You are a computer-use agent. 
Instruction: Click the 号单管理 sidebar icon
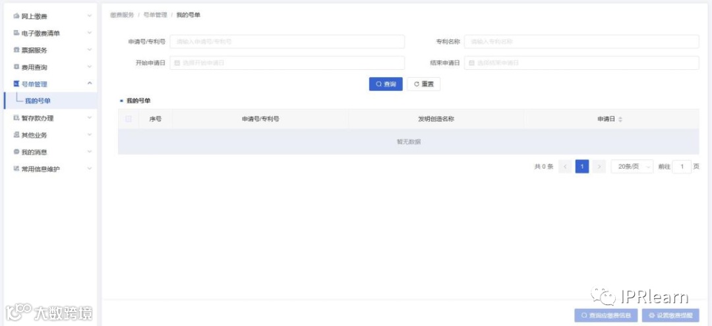pos(16,84)
